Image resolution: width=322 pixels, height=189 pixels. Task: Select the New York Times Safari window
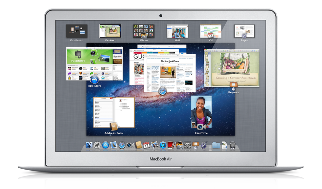coord(170,73)
